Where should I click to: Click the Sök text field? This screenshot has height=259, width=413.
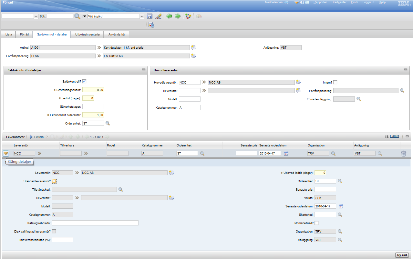pos(60,16)
